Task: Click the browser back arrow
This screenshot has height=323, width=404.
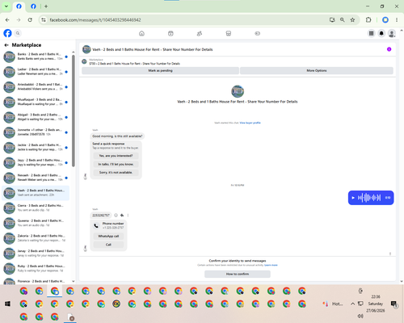Action: 7,20
